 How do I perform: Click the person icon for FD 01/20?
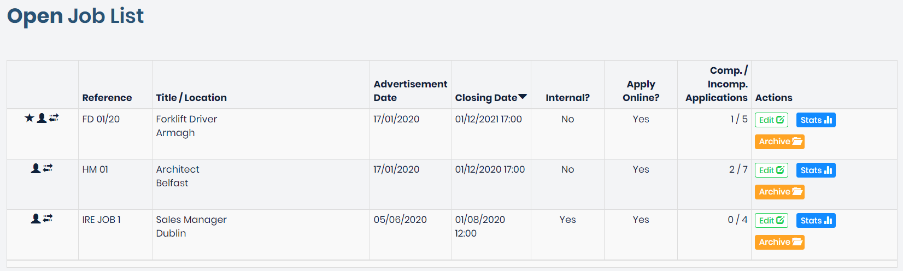tap(42, 118)
